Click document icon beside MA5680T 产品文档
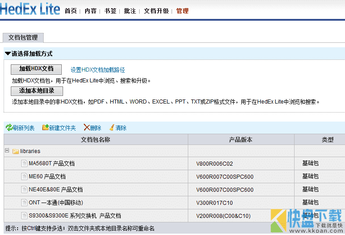 tap(24, 163)
